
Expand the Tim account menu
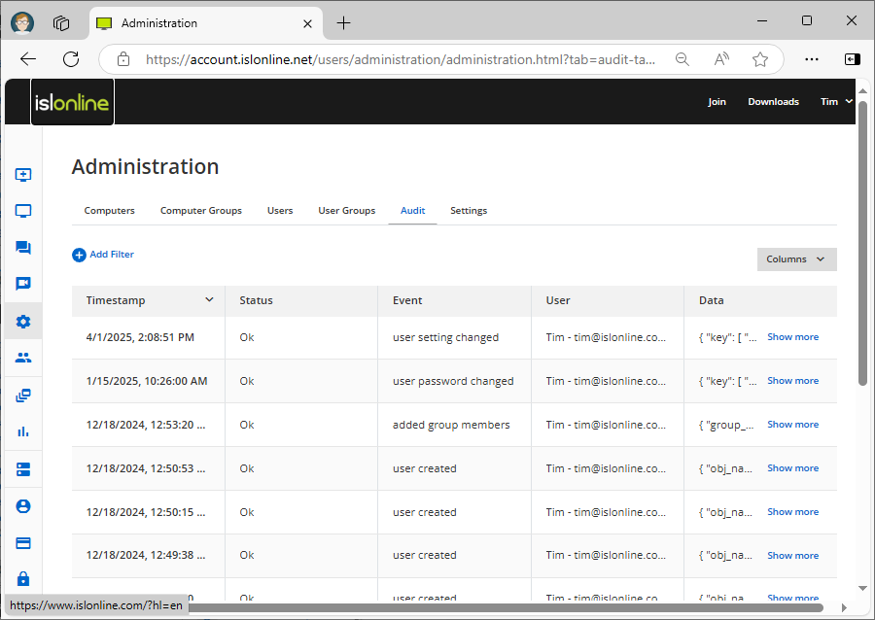tap(835, 101)
